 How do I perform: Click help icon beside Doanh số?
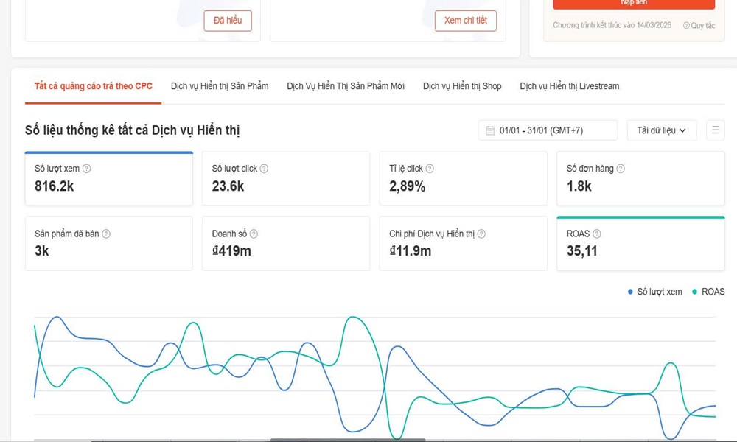tap(254, 234)
